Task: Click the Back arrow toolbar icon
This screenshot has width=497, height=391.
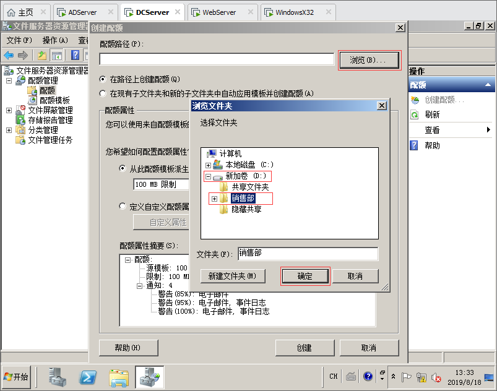Action: pos(9,56)
